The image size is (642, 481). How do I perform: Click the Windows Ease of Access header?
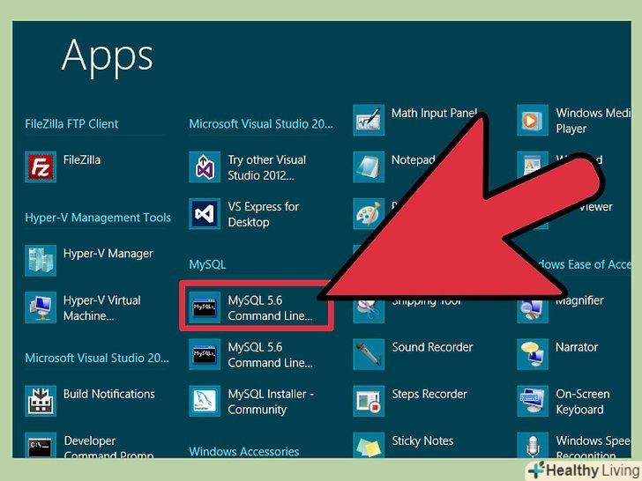coord(584,264)
